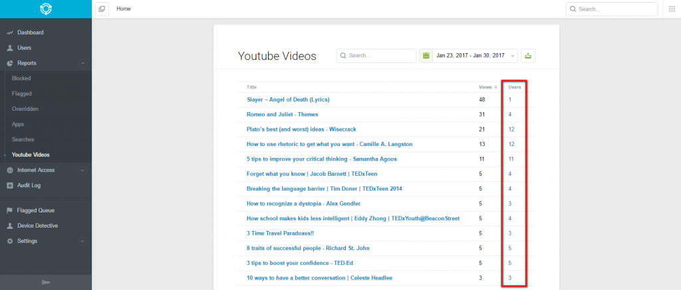681x290 pixels.
Task: Sort by the Views column arrow
Action: pos(495,87)
